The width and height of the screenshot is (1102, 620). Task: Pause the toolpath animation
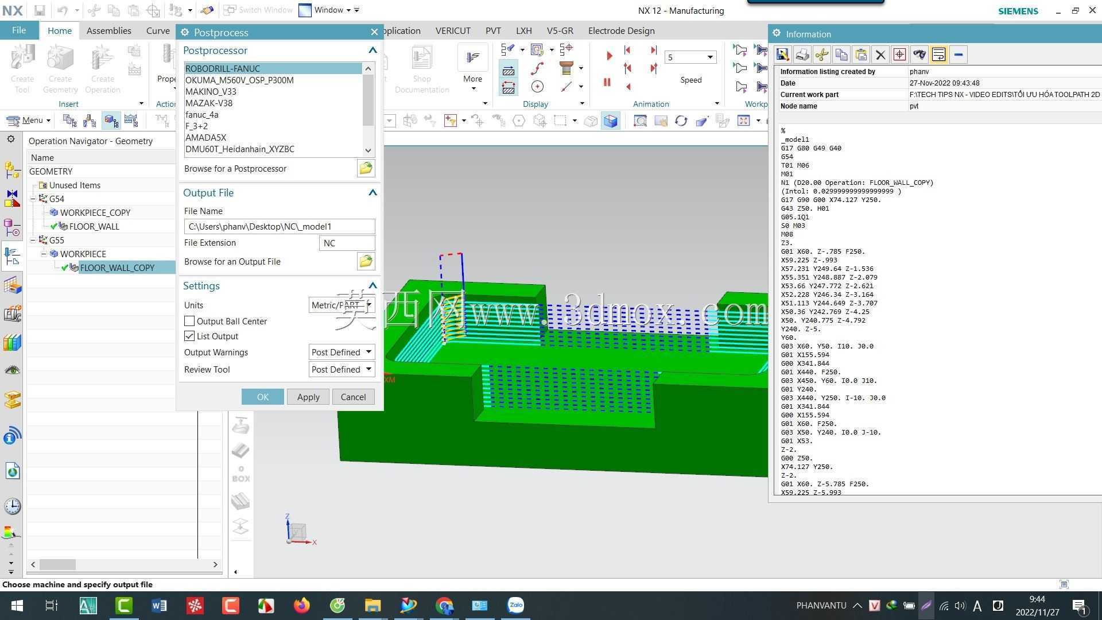607,82
